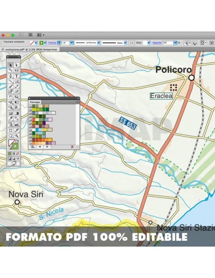Image resolution: width=215 pixels, height=278 pixels.
Task: Select the Perspective Grid tool
Action: (17, 108)
